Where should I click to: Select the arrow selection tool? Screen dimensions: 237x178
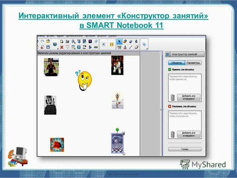click(119, 41)
